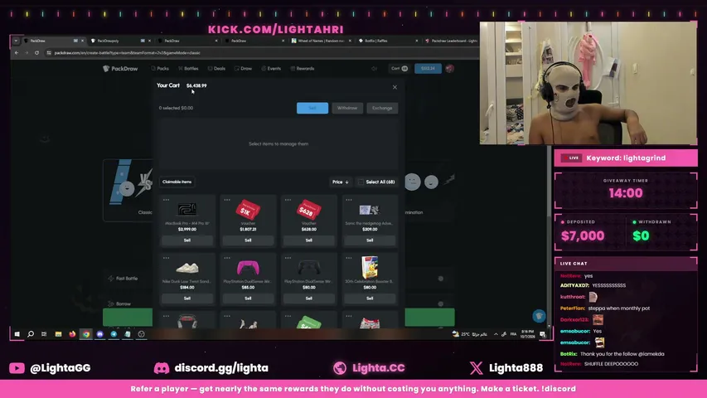Select the $1K voucher thumbnail
707x398 pixels.
[248, 210]
